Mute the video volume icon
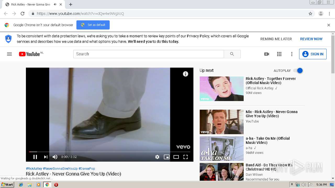The width and height of the screenshot is (335, 188). click(x=55, y=157)
